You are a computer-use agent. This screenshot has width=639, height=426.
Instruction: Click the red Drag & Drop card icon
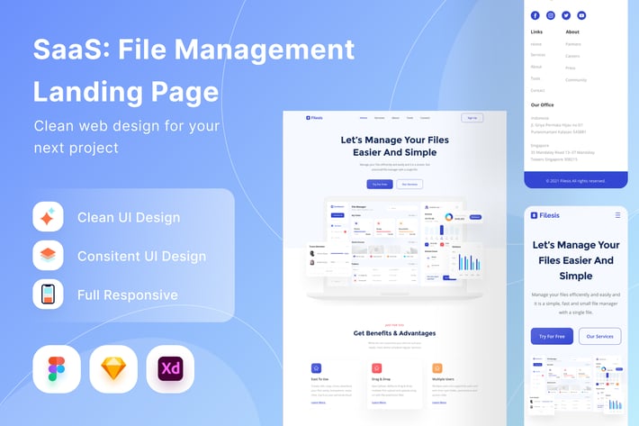click(376, 368)
